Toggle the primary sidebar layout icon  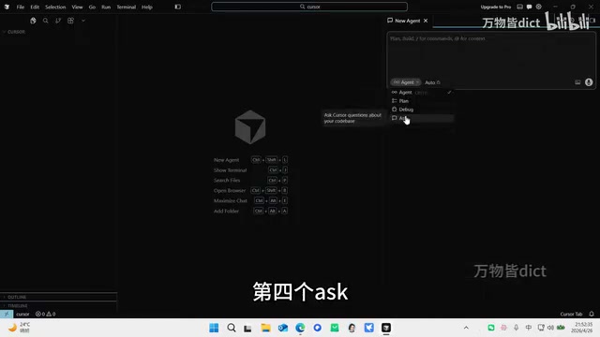click(178, 7)
